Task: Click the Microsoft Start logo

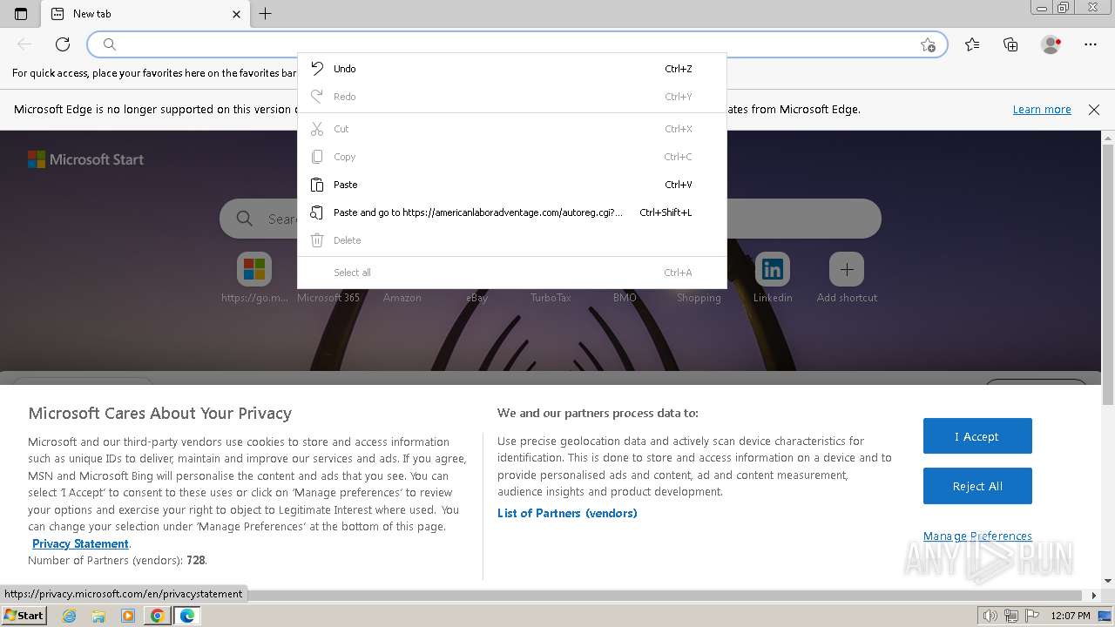Action: tap(85, 159)
